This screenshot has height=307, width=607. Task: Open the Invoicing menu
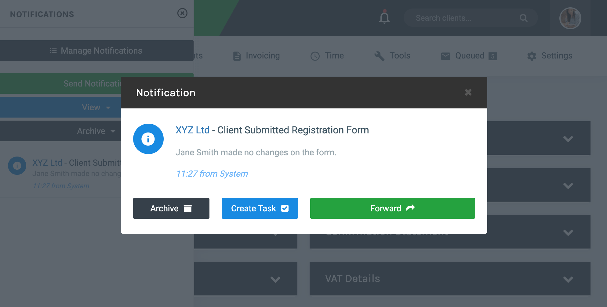click(x=256, y=56)
